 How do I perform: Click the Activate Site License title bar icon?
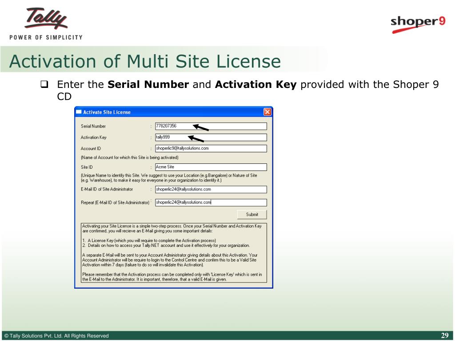79,112
